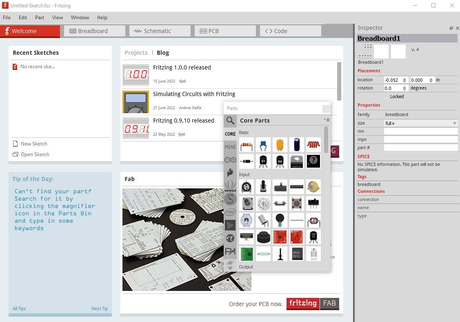Viewport: 460px width, 322px height.
Task: Switch to the Code tab
Action: (291, 31)
